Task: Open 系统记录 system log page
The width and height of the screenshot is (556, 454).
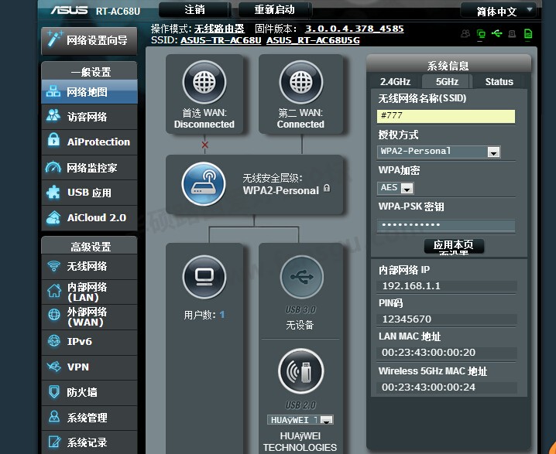Action: pyautogui.click(x=89, y=442)
